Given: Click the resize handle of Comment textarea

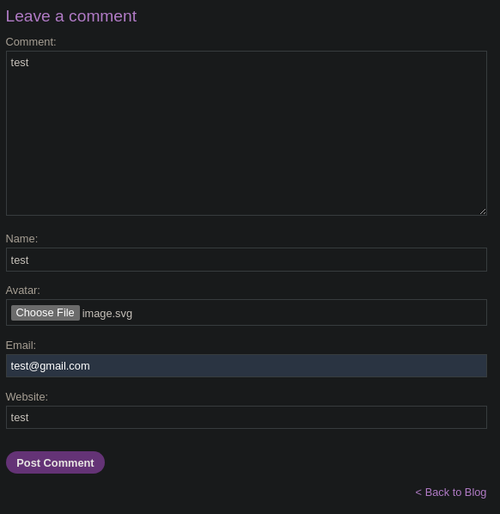Looking at the screenshot, I should point(483,211).
